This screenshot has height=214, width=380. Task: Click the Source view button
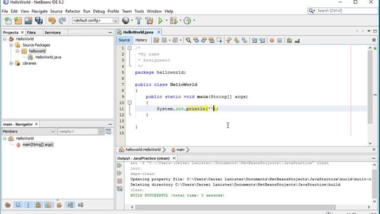click(124, 40)
